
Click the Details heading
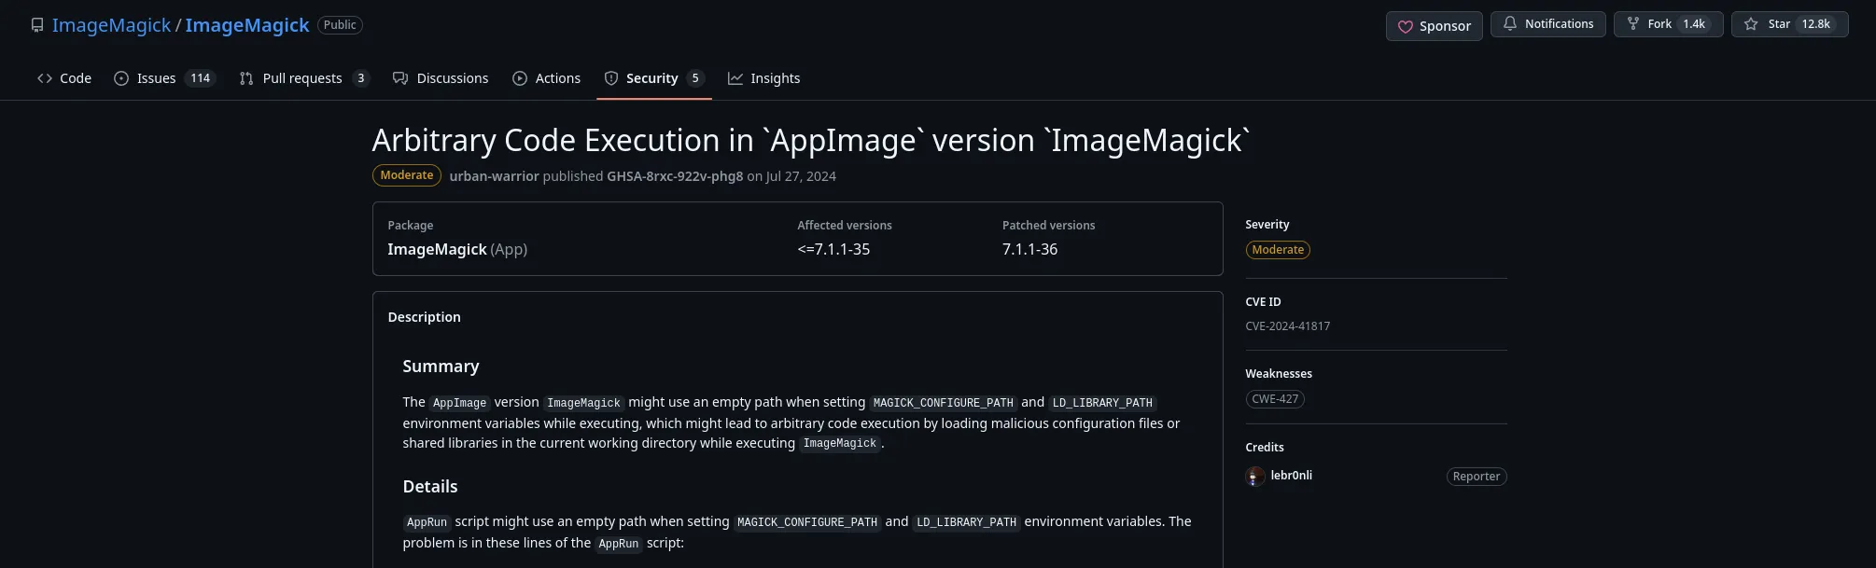[x=429, y=487]
